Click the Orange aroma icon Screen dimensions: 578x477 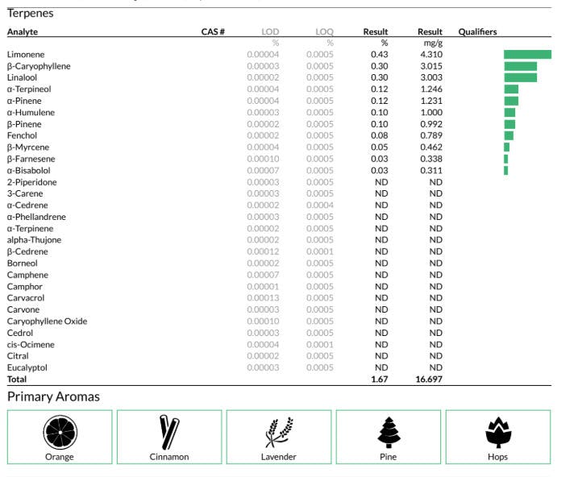(x=60, y=432)
